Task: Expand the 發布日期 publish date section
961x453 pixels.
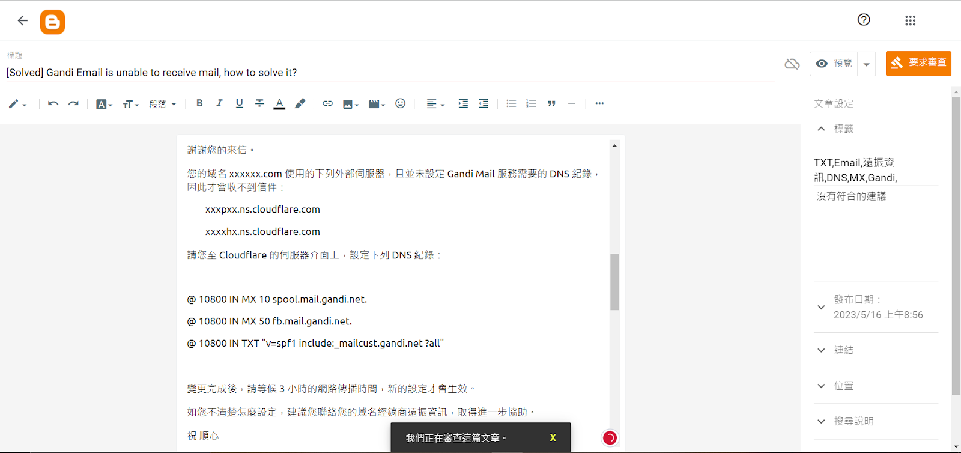Action: click(821, 307)
